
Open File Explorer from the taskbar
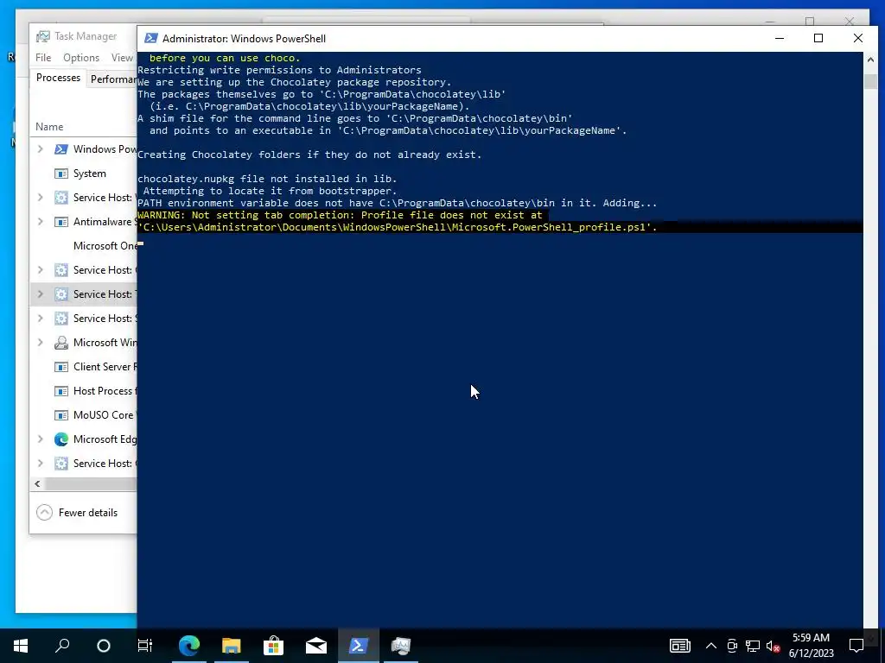pos(232,646)
